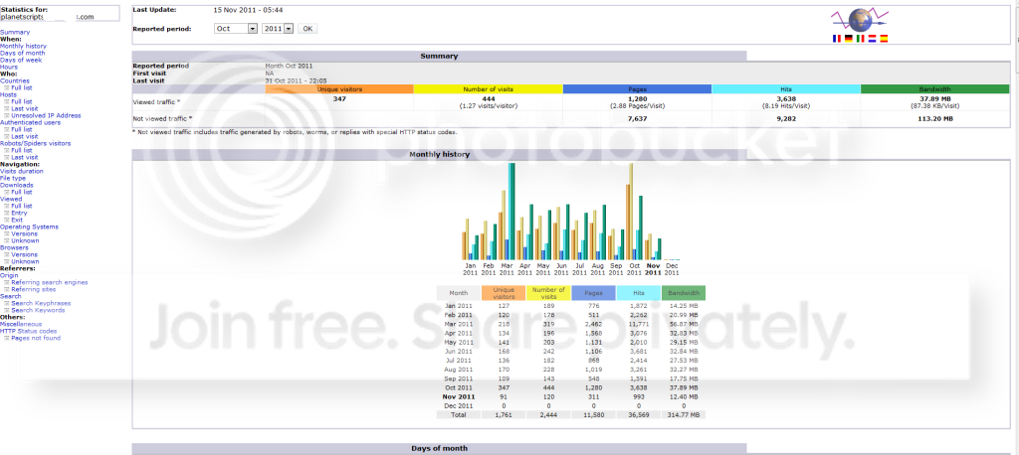Open the Hosts sidebar link
The image size is (1019, 455).
point(8,94)
